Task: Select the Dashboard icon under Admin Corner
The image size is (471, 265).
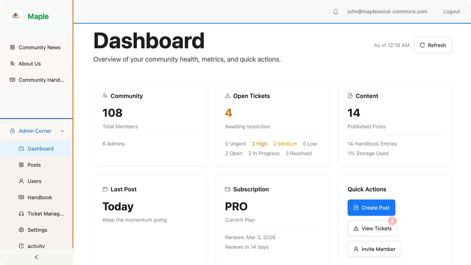Action: pyautogui.click(x=21, y=148)
